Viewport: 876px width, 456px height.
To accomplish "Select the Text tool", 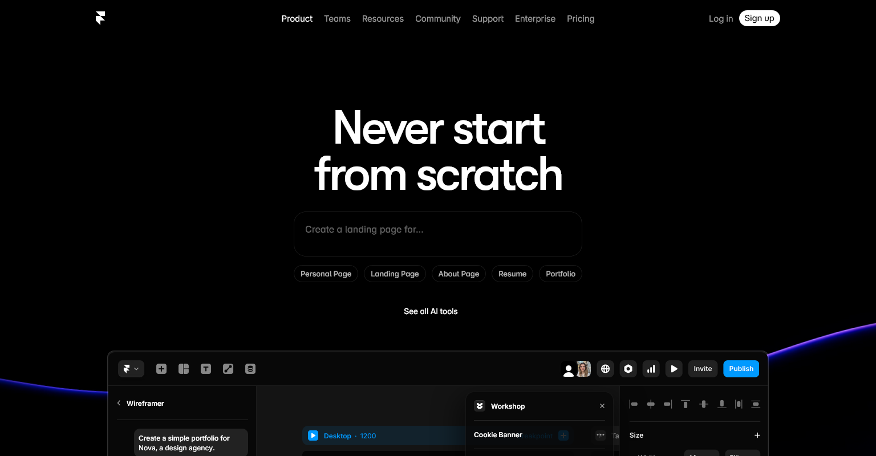I will tap(206, 369).
